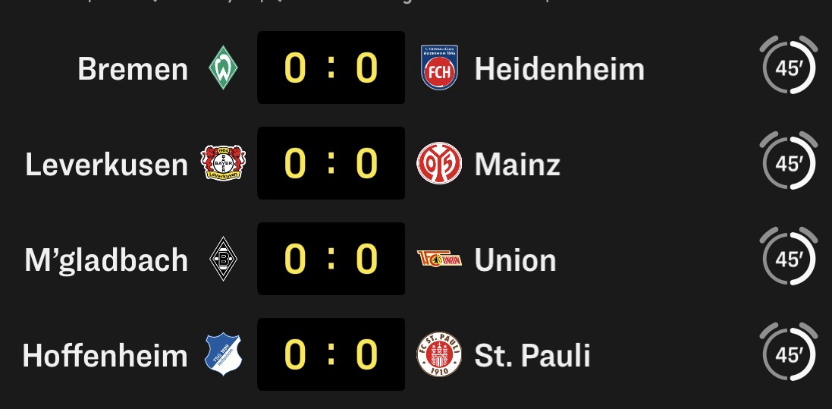Viewport: 832px width, 409px height.
Task: Open the Bremen team name link
Action: point(133,69)
